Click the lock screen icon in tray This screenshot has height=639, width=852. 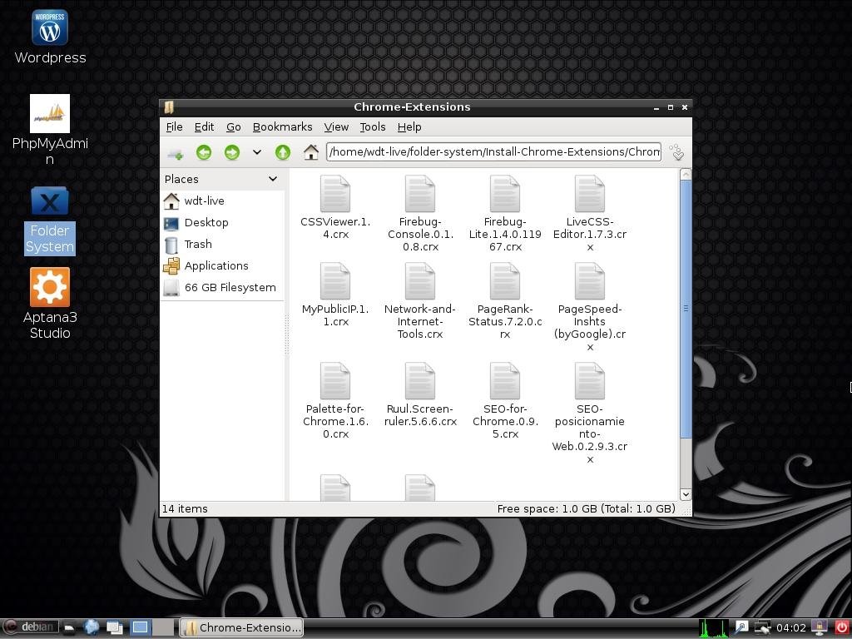click(x=820, y=627)
